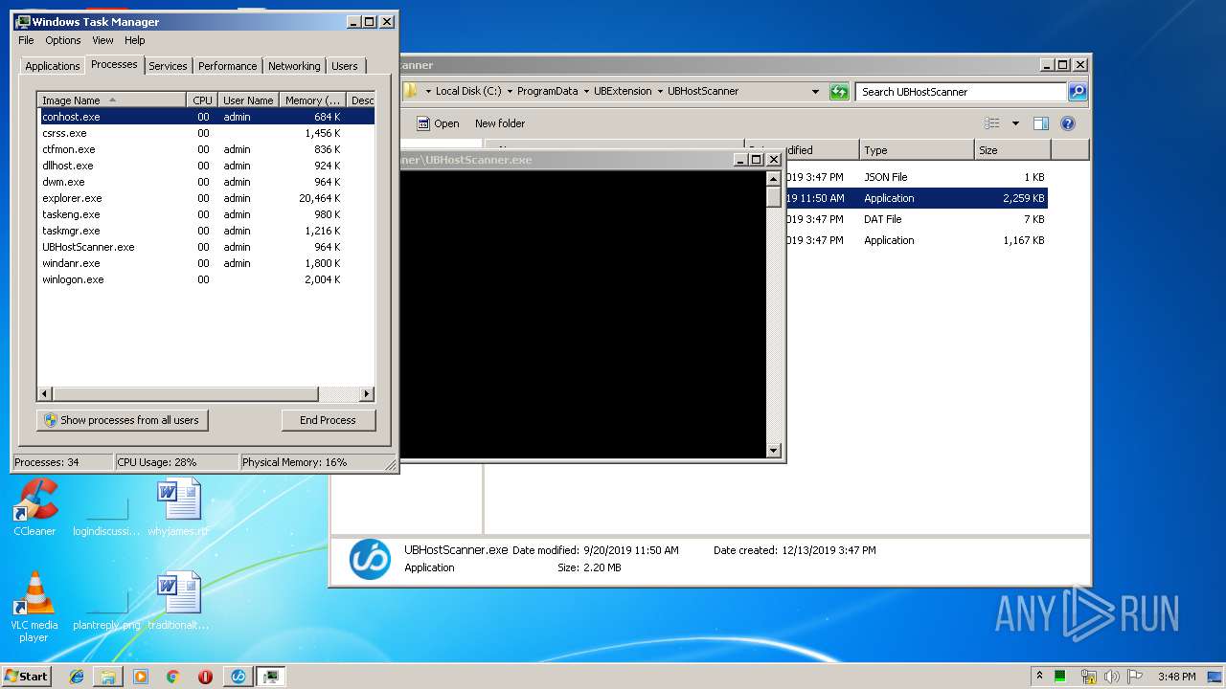The width and height of the screenshot is (1226, 689).
Task: Click the green CPU meter tray icon
Action: [x=1060, y=677]
